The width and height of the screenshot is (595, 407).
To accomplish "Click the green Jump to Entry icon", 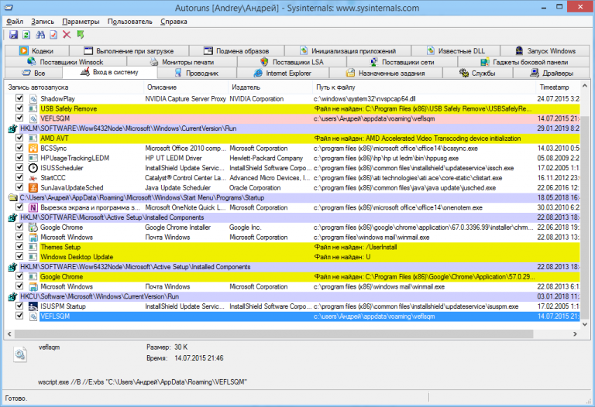I will coord(80,35).
